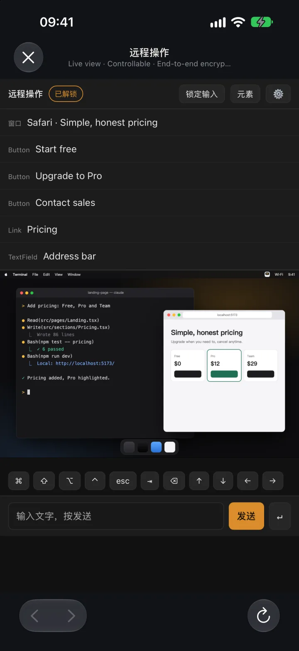The image size is (299, 651).
Task: Focus the 输入文字 text input
Action: (116, 516)
